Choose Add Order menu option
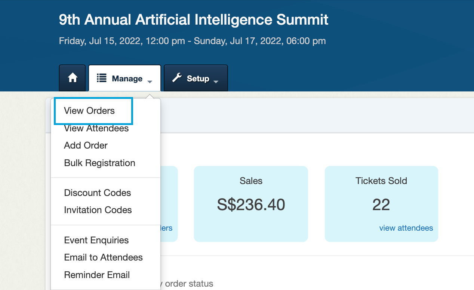The width and height of the screenshot is (474, 290). click(x=86, y=146)
